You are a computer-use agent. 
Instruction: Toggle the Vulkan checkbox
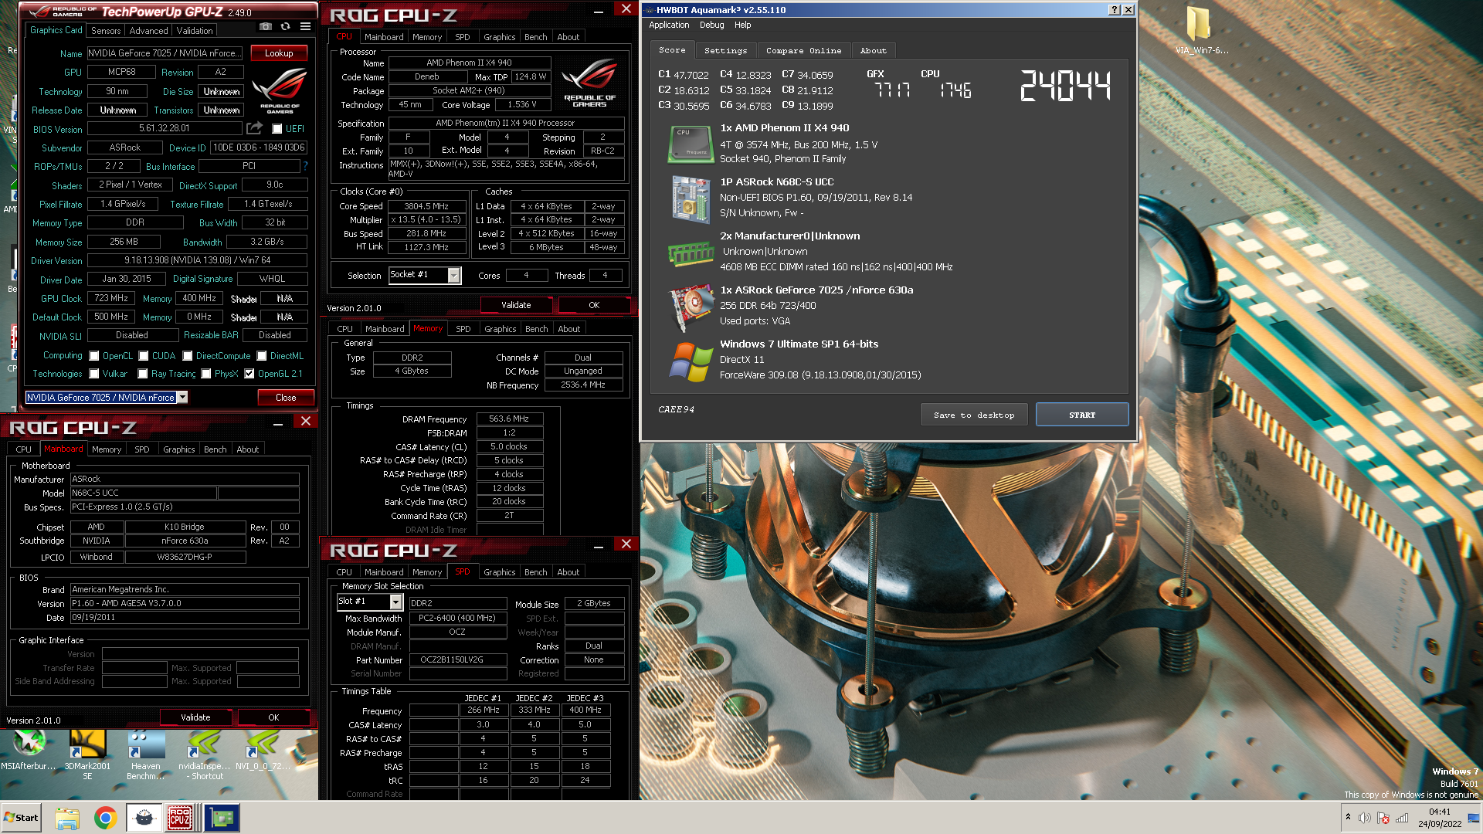click(x=94, y=374)
